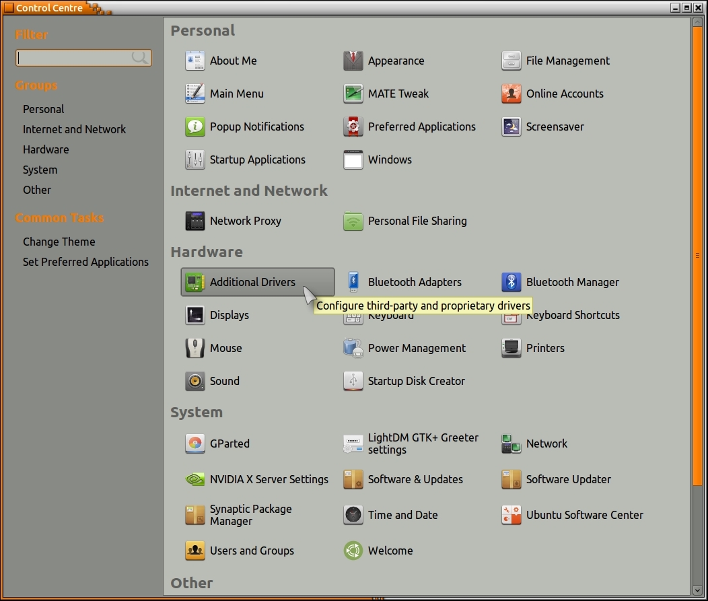Open Popup Notifications settings
The width and height of the screenshot is (708, 601).
(x=245, y=127)
